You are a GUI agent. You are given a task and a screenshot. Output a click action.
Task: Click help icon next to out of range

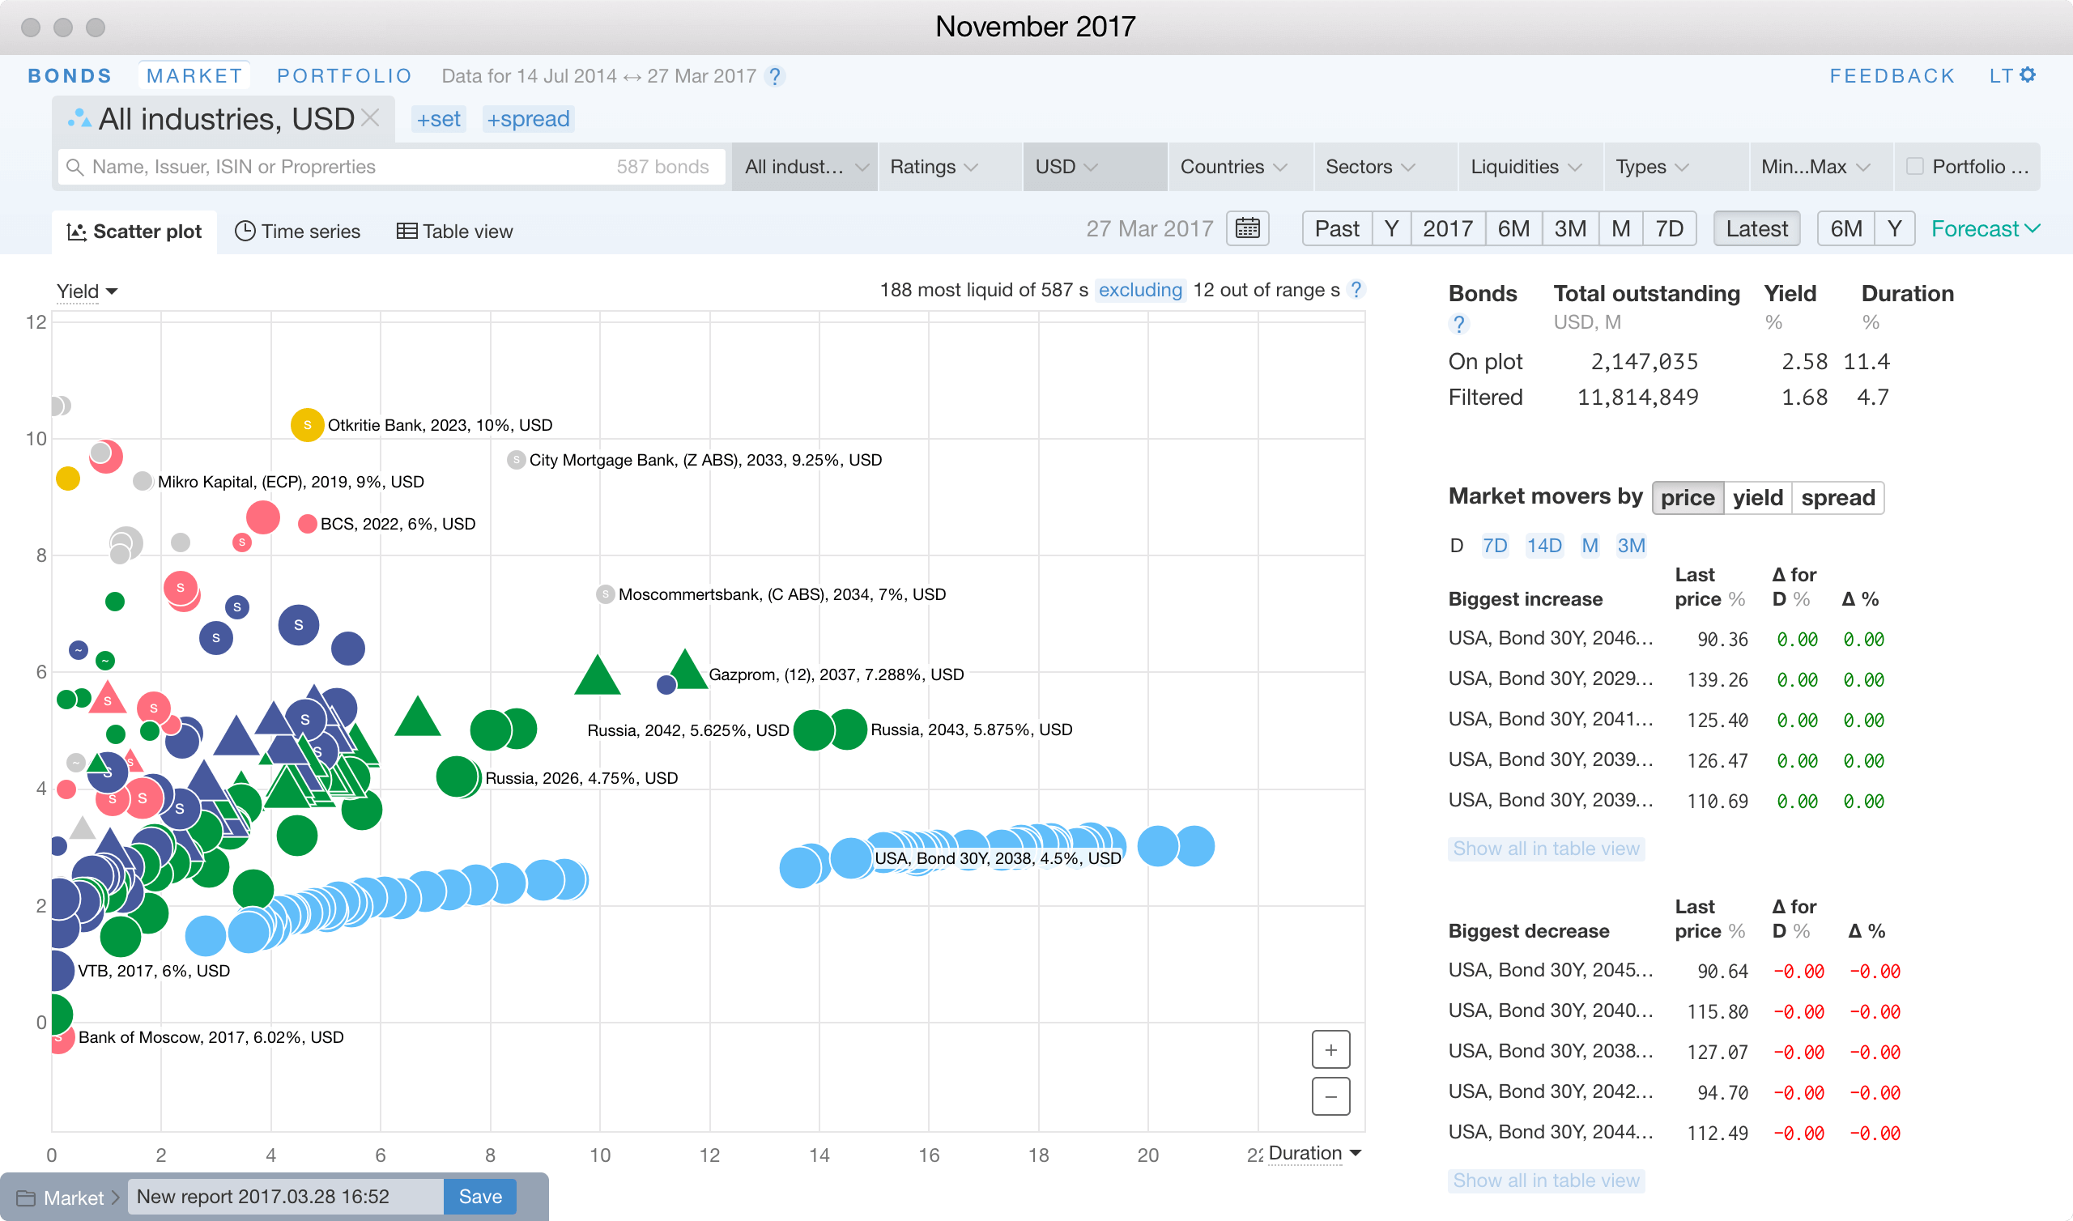click(1356, 290)
